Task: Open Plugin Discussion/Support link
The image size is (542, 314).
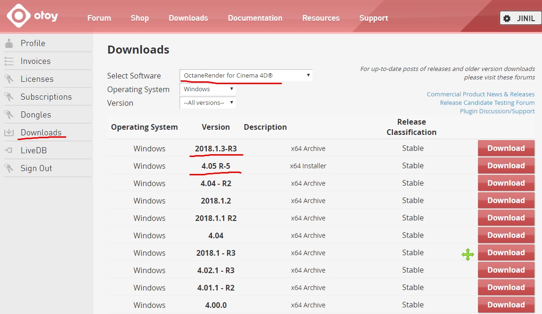Action: coord(497,111)
